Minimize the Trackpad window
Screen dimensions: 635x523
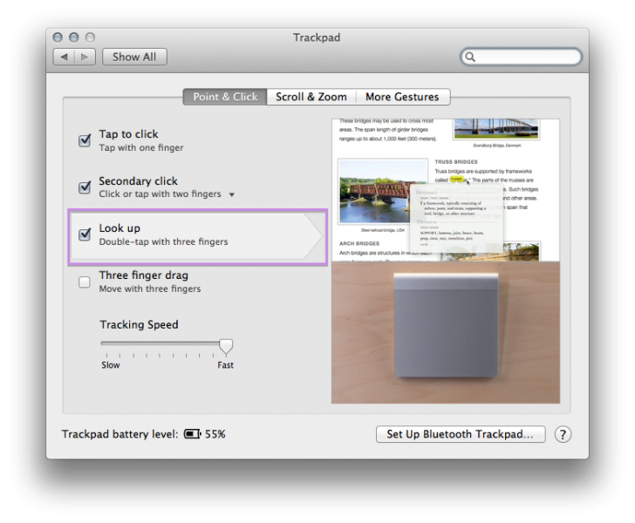tap(73, 37)
